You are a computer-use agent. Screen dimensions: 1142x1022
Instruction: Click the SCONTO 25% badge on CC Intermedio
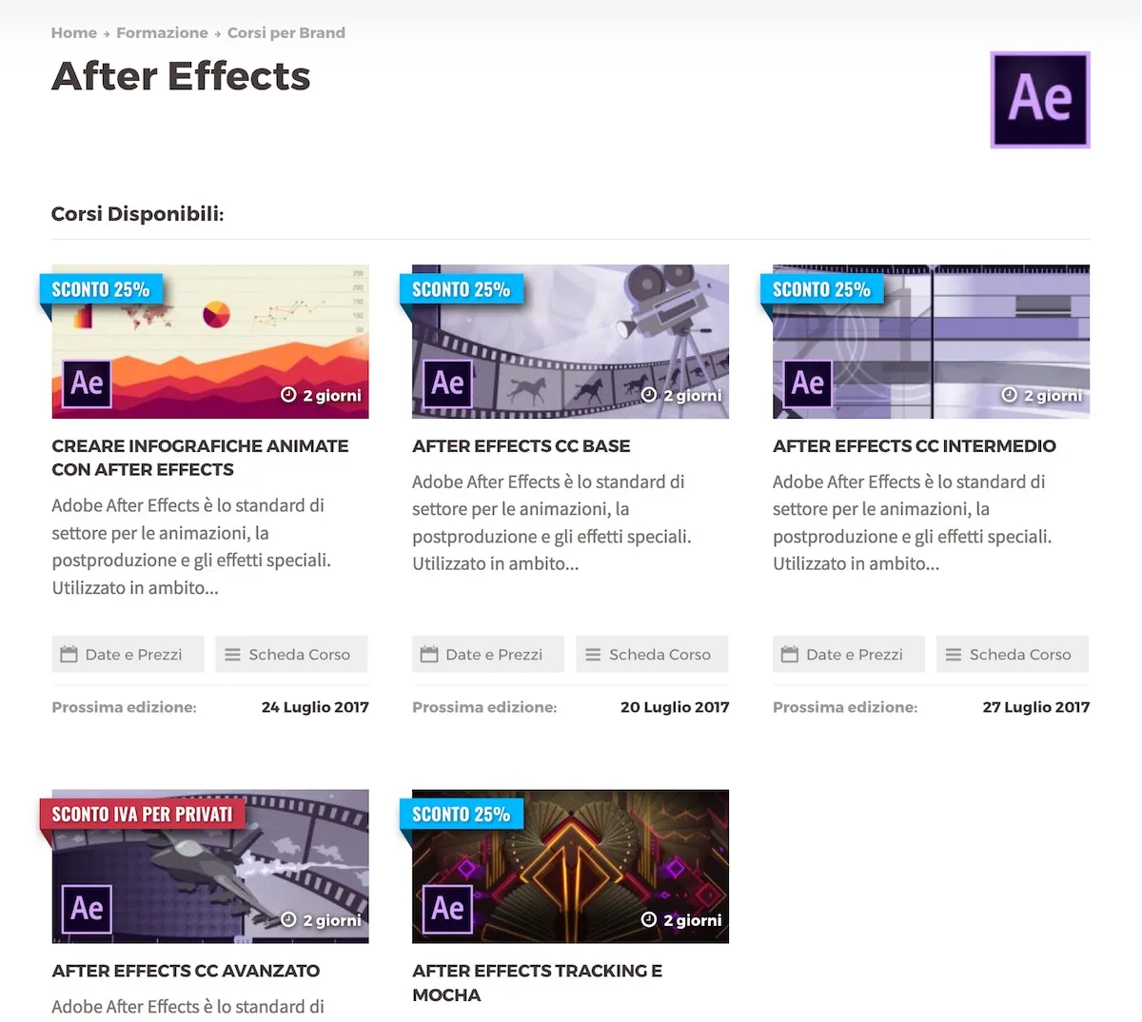point(821,289)
